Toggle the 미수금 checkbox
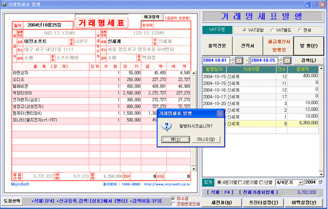 173,199
